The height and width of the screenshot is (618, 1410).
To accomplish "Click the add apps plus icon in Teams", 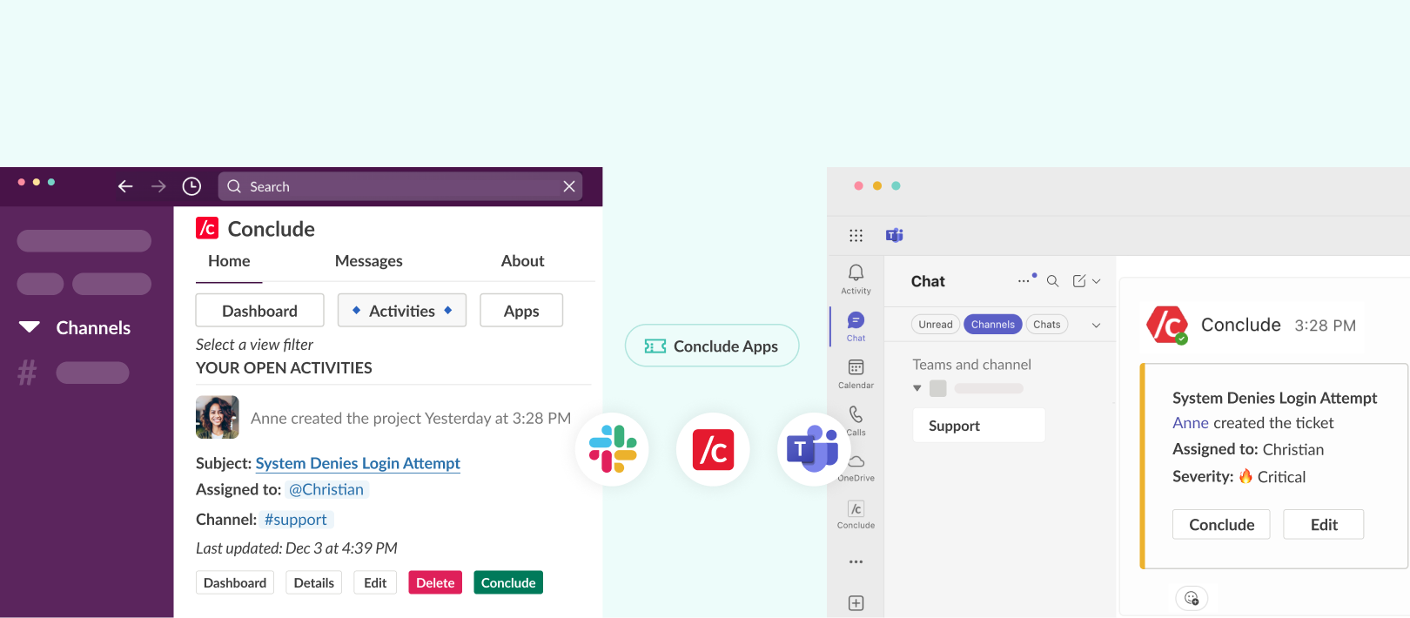I will click(x=856, y=603).
